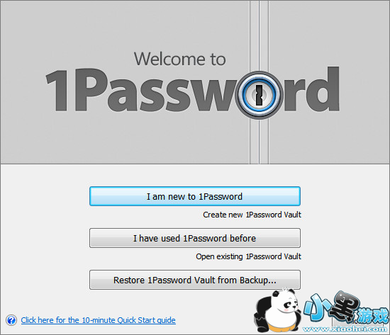The height and width of the screenshot is (335, 390).
Task: Choose I am new to 1Password
Action: click(195, 196)
